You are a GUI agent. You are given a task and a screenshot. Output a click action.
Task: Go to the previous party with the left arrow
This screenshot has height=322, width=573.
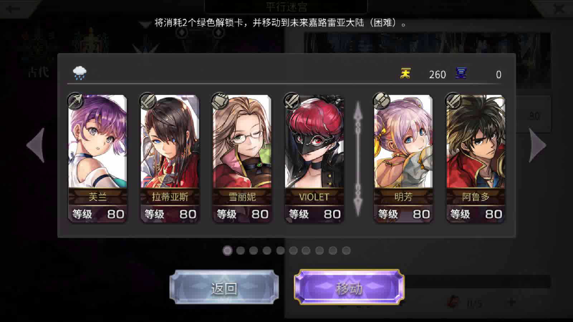[36, 145]
